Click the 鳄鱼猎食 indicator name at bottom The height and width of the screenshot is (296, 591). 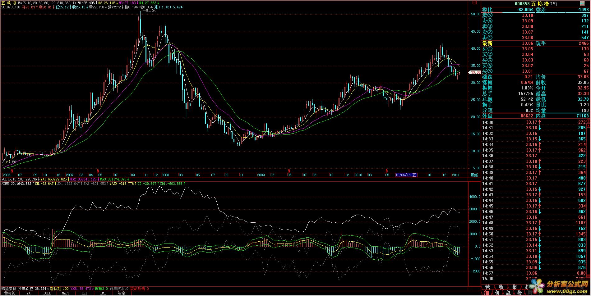click(9, 289)
